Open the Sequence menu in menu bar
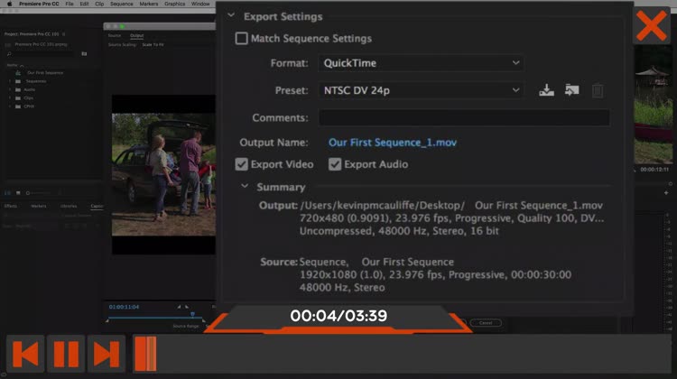Viewport: 677px width, 379px height. 121,4
